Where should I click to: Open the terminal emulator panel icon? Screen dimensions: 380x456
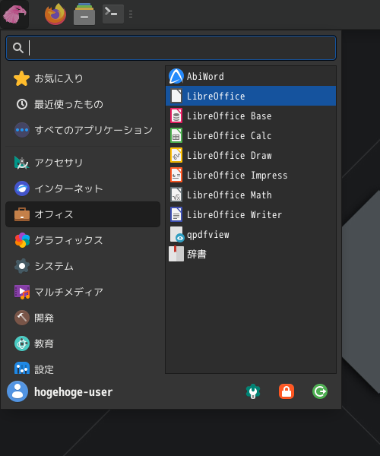113,14
